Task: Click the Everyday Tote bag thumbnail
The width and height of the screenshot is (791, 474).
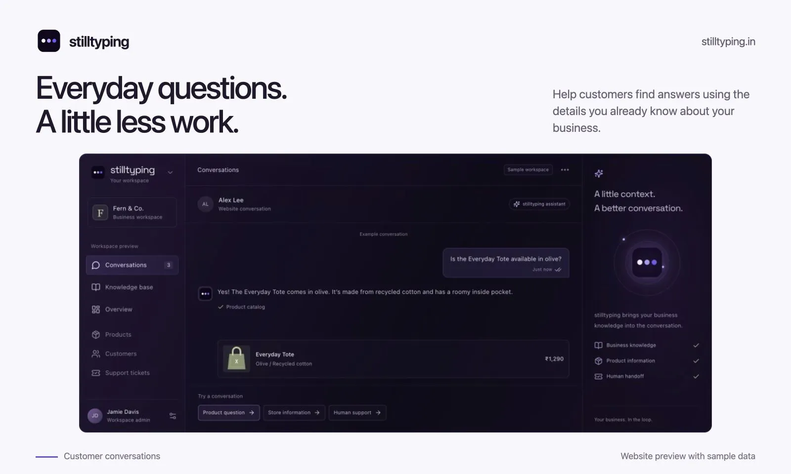Action: point(236,358)
